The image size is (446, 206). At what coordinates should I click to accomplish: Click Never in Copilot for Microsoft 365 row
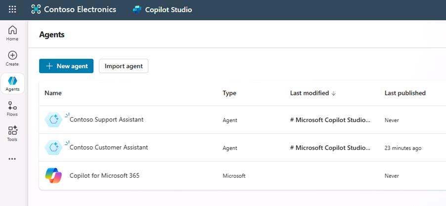click(392, 176)
